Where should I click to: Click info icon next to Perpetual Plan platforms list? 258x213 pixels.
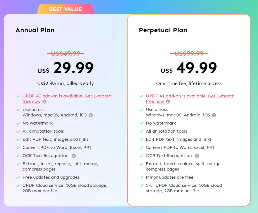[x=214, y=115]
